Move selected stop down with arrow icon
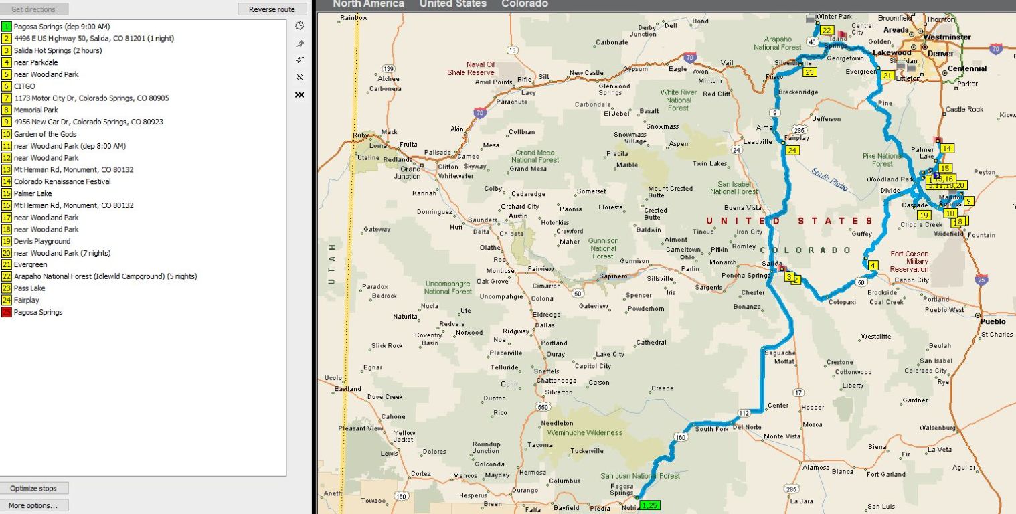1016x514 pixels. (x=299, y=60)
